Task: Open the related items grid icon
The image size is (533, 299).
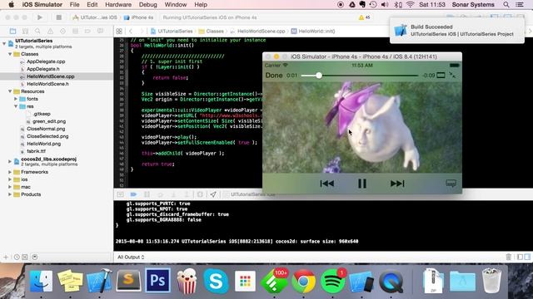Action: 119,32
